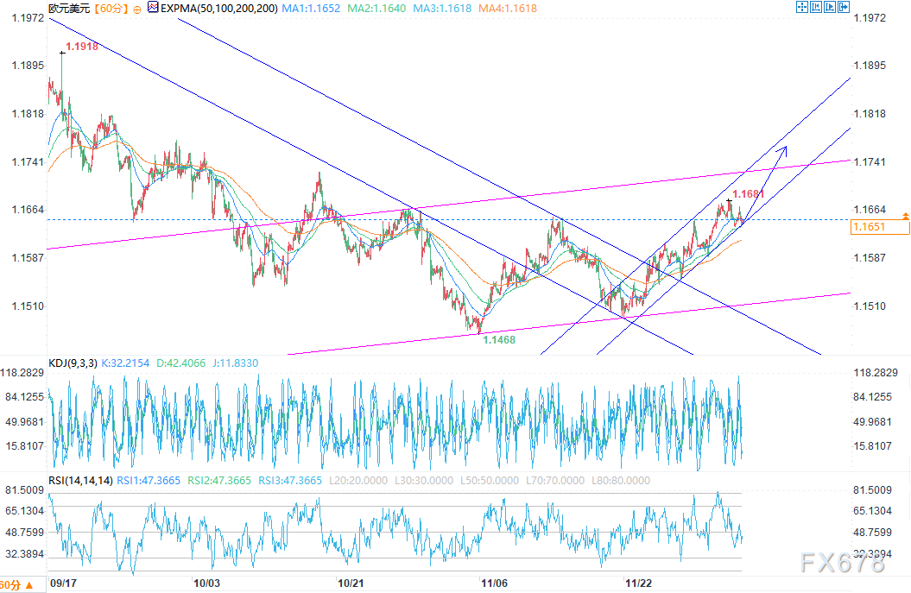911x593 pixels.
Task: Select the KDJ(9,3,3) indicator label
Action: point(74,363)
